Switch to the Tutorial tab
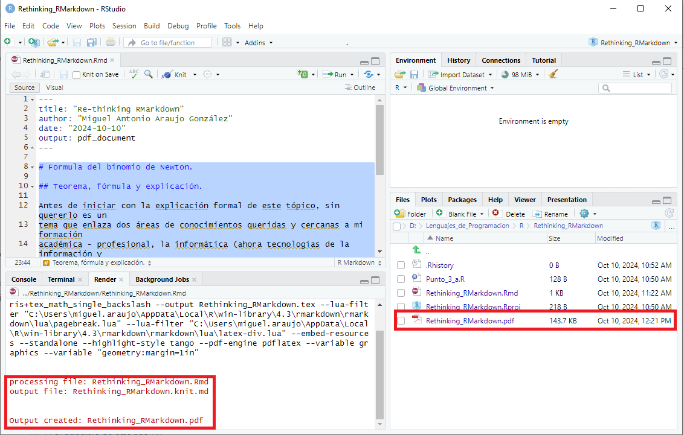This screenshot has height=435, width=684. tap(544, 60)
